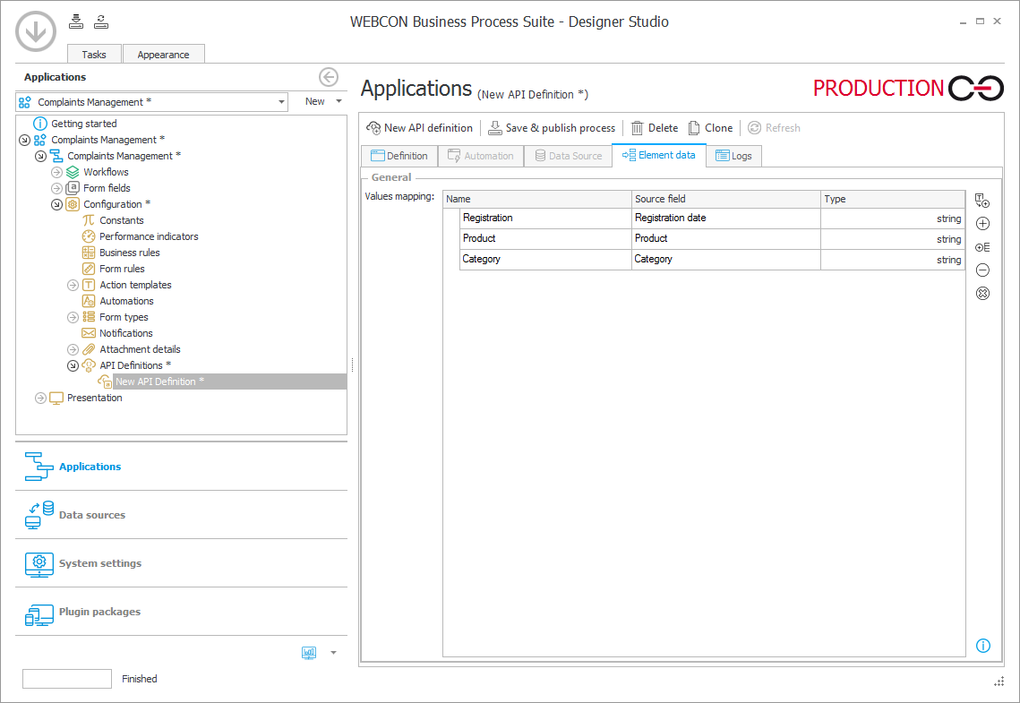Expand the Presentation node

40,398
